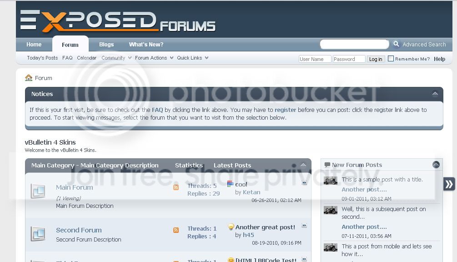Screen dimensions: 457x262
Task: Collapse the New Forum Posts block
Action: 436,165
